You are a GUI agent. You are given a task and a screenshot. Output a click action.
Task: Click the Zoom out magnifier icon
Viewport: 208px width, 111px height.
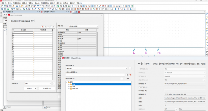66,6
